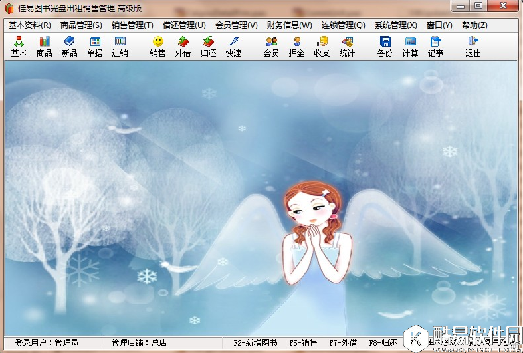523x353 pixels.
Task: Click the F7-外借 status bar shortcut
Action: [x=343, y=343]
